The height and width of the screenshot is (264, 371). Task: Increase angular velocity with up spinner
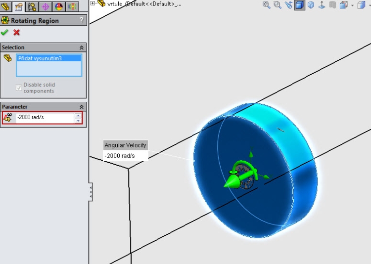coord(78,116)
